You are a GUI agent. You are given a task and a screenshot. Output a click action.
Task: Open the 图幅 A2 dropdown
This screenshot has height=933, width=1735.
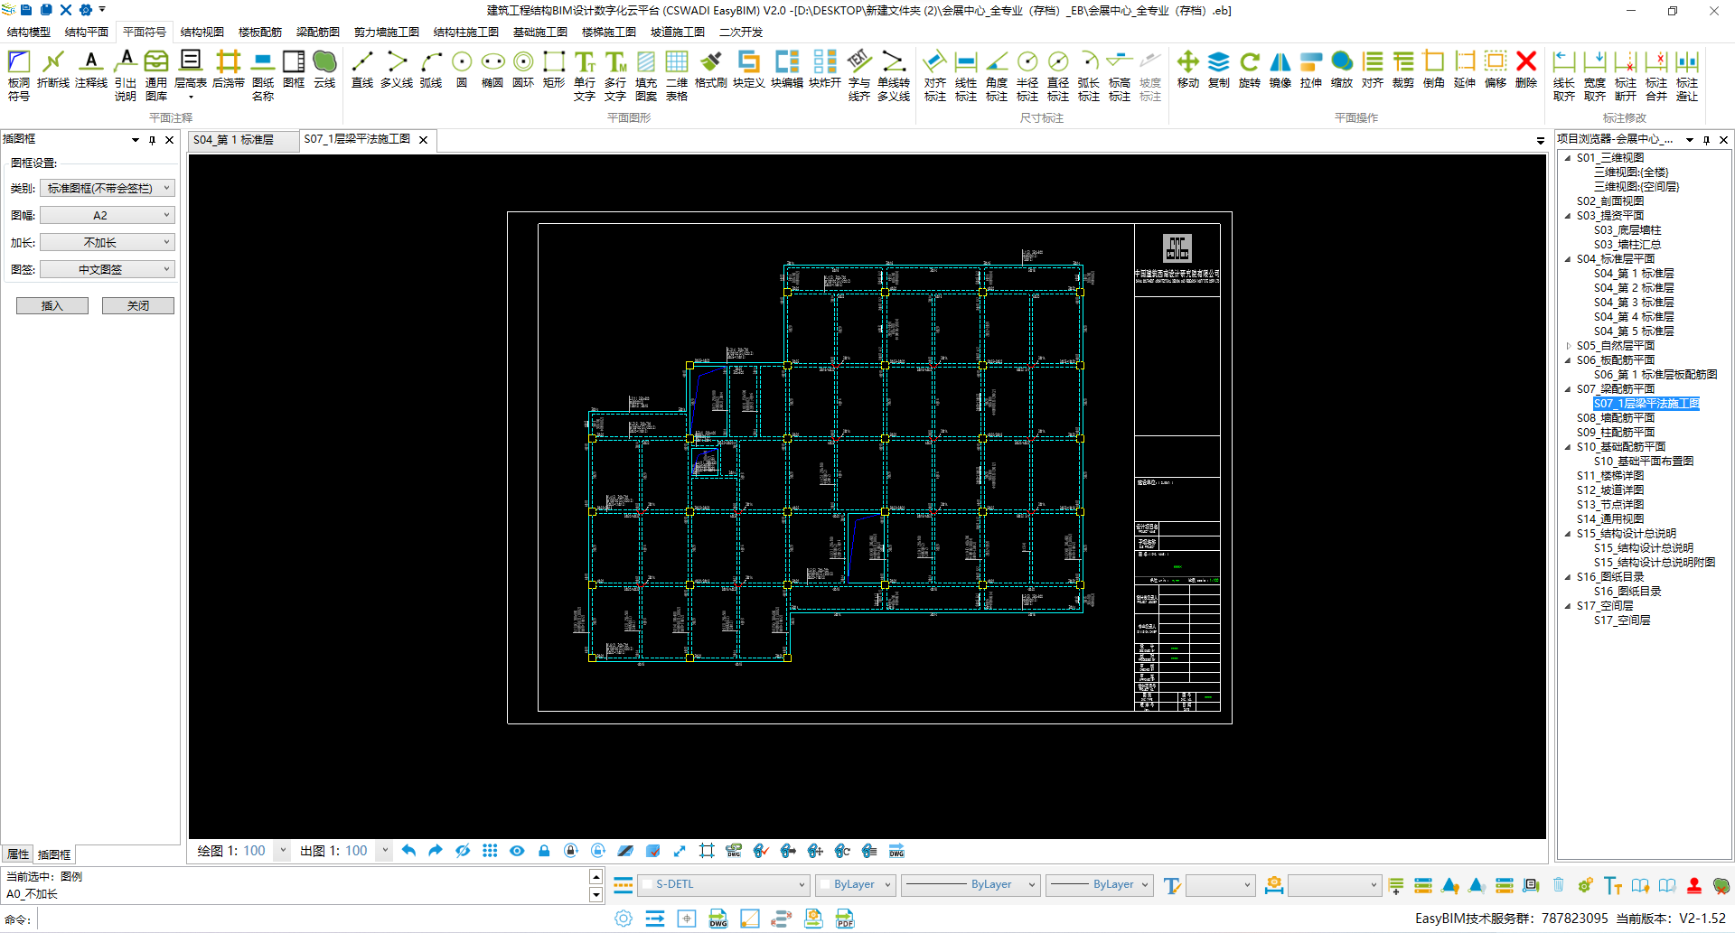point(107,215)
